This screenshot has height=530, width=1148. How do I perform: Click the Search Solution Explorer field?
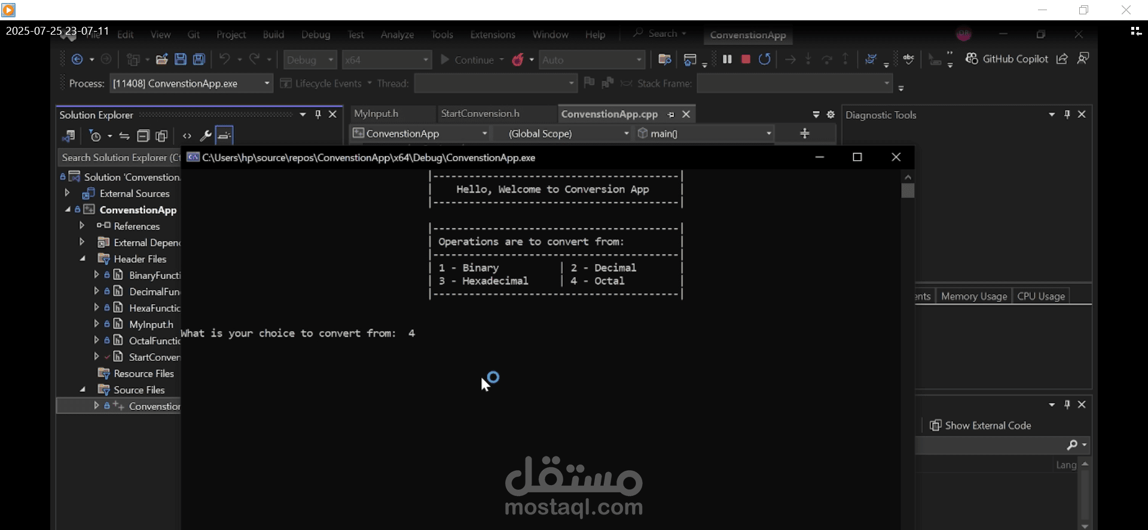point(120,158)
